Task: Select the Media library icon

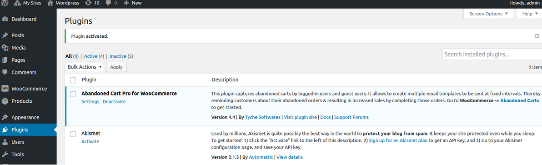Action: 5,48
